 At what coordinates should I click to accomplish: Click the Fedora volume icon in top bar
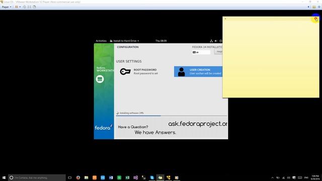(x=216, y=41)
